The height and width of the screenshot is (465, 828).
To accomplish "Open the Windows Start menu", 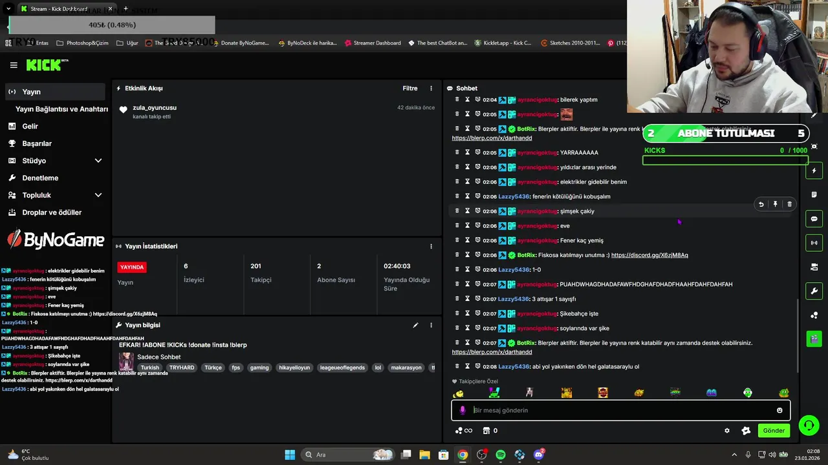I will pyautogui.click(x=290, y=455).
